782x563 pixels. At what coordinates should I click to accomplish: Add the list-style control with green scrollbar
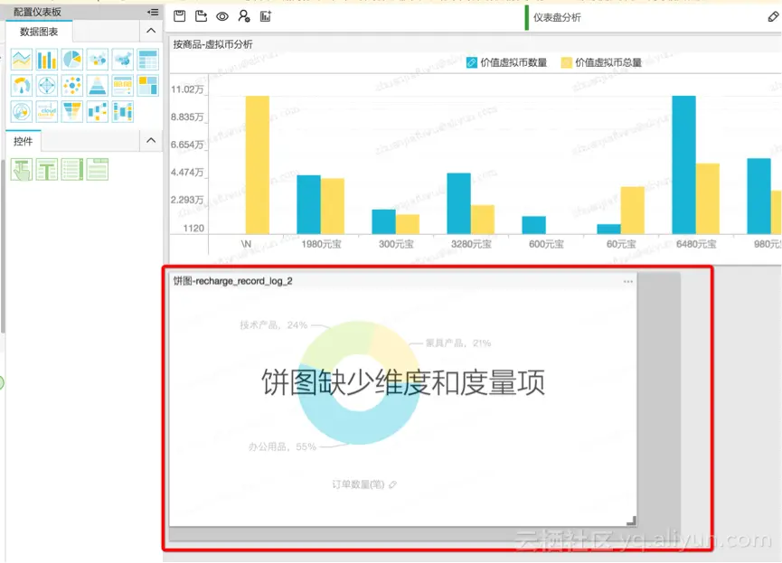click(x=72, y=170)
